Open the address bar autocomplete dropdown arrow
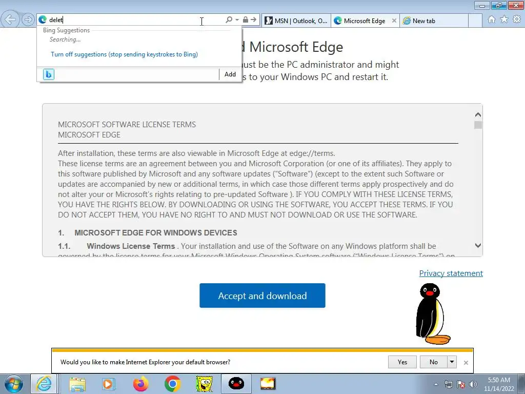Viewport: 525px width, 394px height. pyautogui.click(x=237, y=20)
